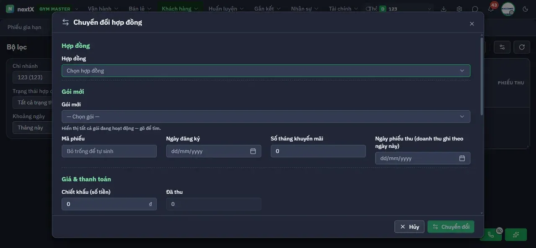Click the refresh icon button
The height and width of the screenshot is (248, 536).
522,47
